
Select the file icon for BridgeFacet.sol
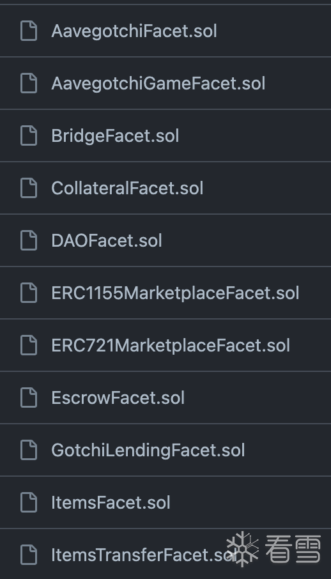29,135
